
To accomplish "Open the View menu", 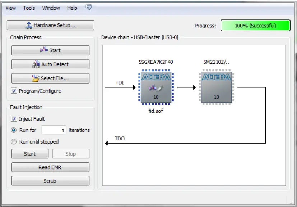I will point(11,8).
